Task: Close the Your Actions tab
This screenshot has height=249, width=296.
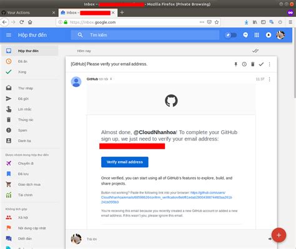Action: click(54, 12)
